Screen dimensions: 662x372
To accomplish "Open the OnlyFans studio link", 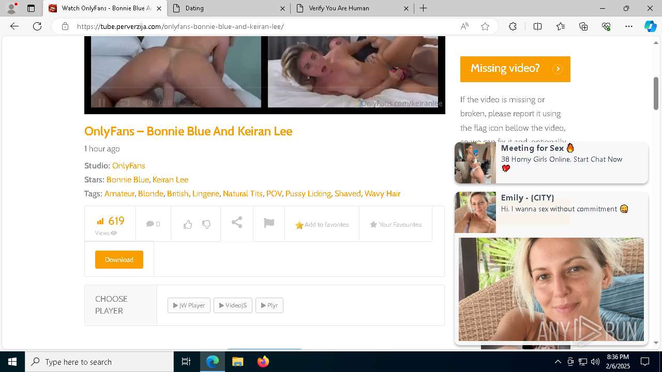I will point(128,165).
